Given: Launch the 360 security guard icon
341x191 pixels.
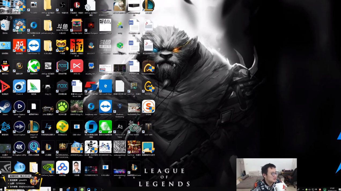Looking at the screenshot, I should coord(62,127).
